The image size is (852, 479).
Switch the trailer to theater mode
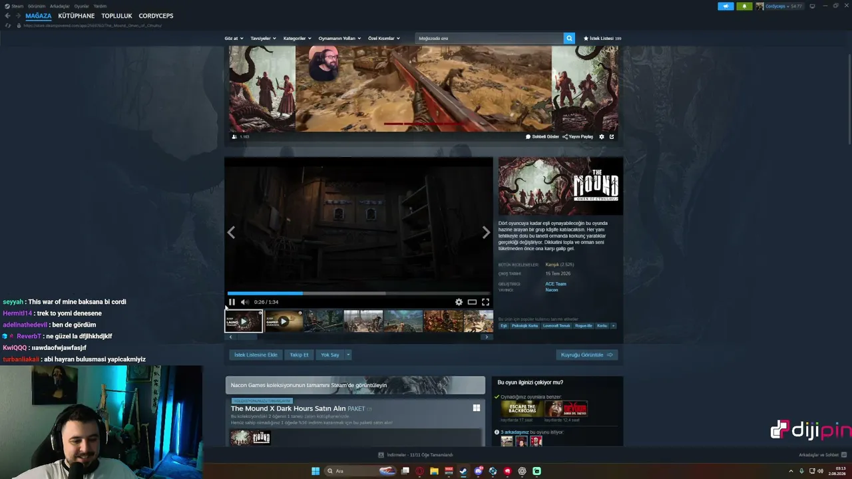coord(472,302)
